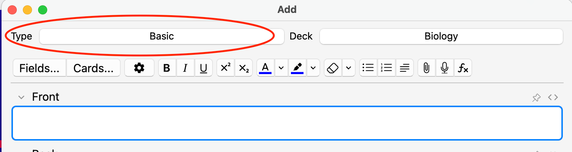
Task: Apply superscript formatting
Action: point(225,68)
